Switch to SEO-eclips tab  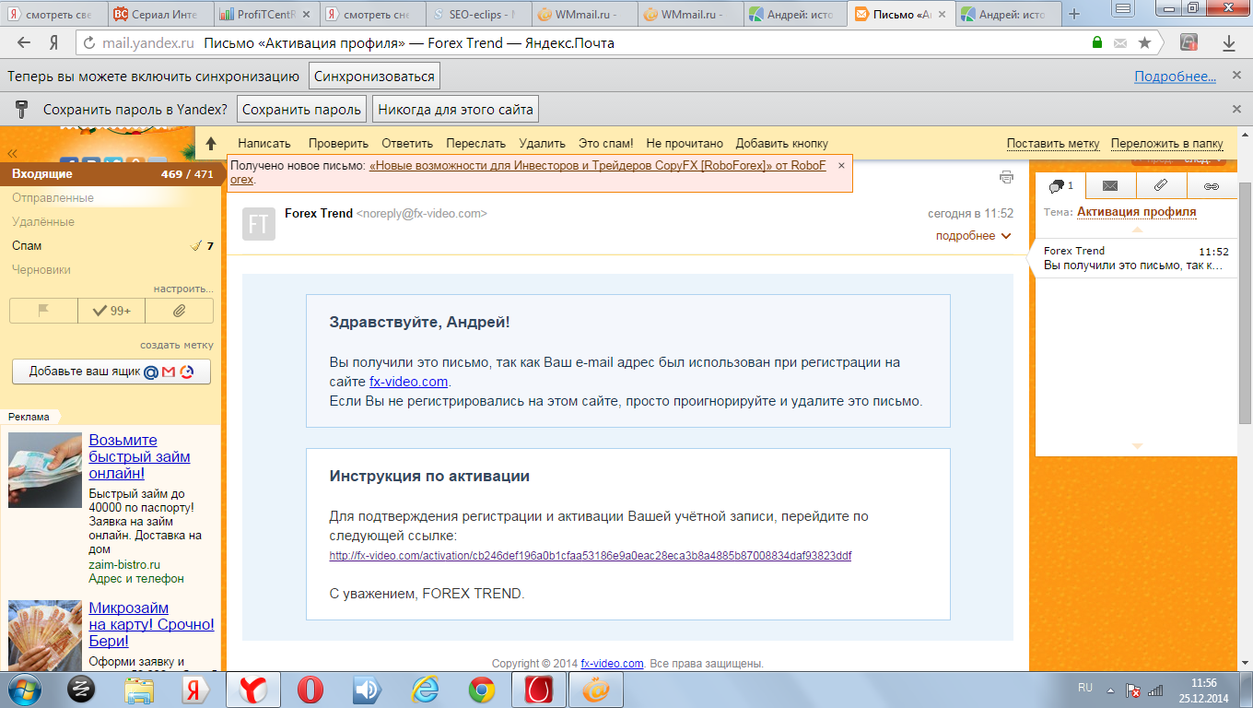click(x=479, y=15)
